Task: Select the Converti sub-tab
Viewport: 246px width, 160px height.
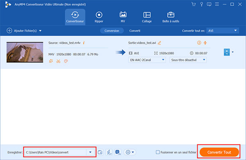Action: (135, 31)
